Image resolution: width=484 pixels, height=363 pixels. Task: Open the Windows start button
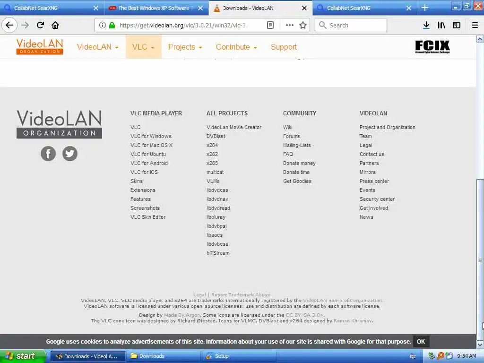coord(23,356)
